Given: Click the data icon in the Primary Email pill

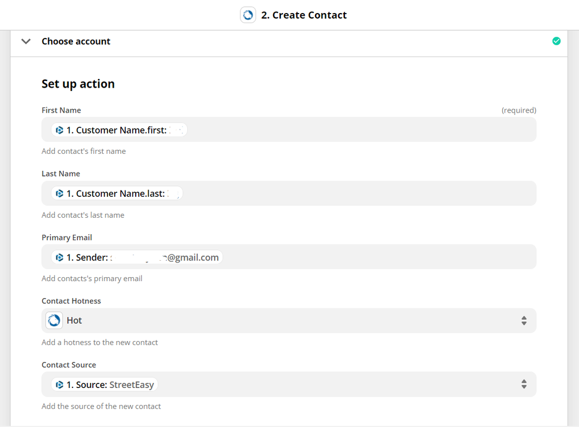Looking at the screenshot, I should tap(60, 257).
